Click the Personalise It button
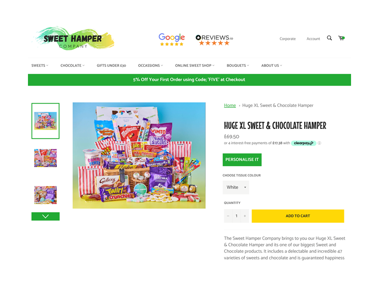Image resolution: width=379 pixels, height=284 pixels. point(242,160)
